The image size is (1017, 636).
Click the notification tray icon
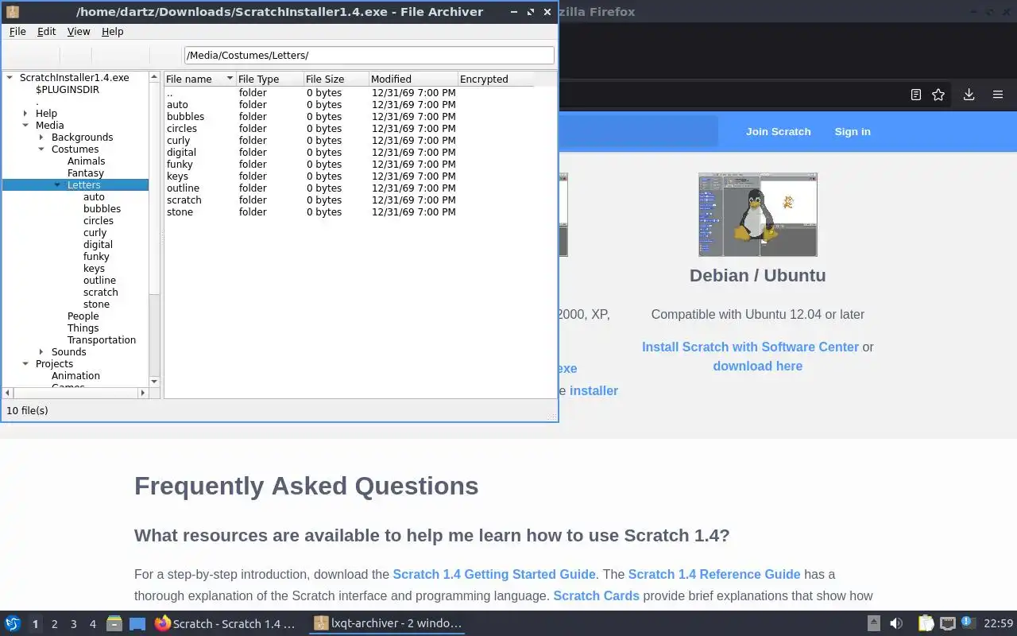point(968,622)
